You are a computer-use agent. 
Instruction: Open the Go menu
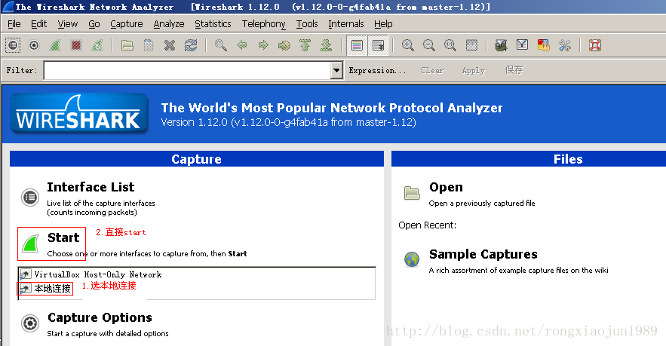point(94,24)
